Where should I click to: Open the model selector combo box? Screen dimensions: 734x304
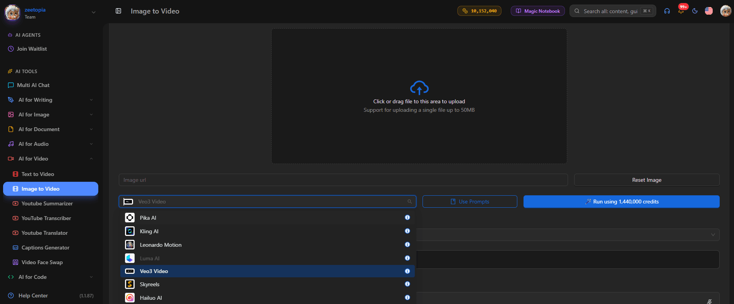point(267,202)
